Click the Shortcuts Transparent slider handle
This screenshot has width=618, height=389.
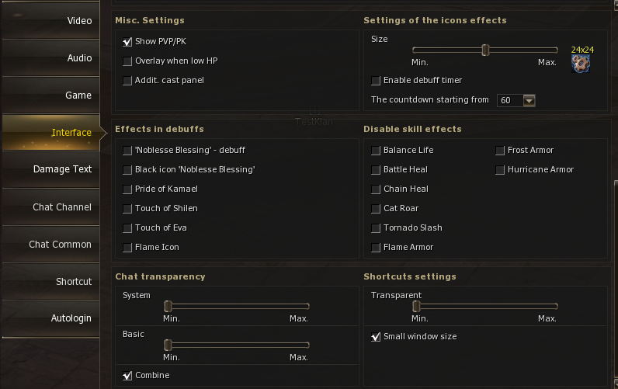[x=416, y=306]
